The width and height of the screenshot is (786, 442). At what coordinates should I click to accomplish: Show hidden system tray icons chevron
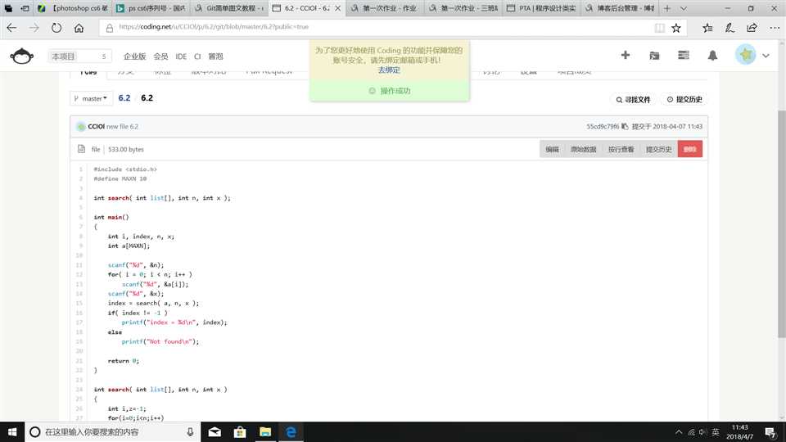pos(678,432)
